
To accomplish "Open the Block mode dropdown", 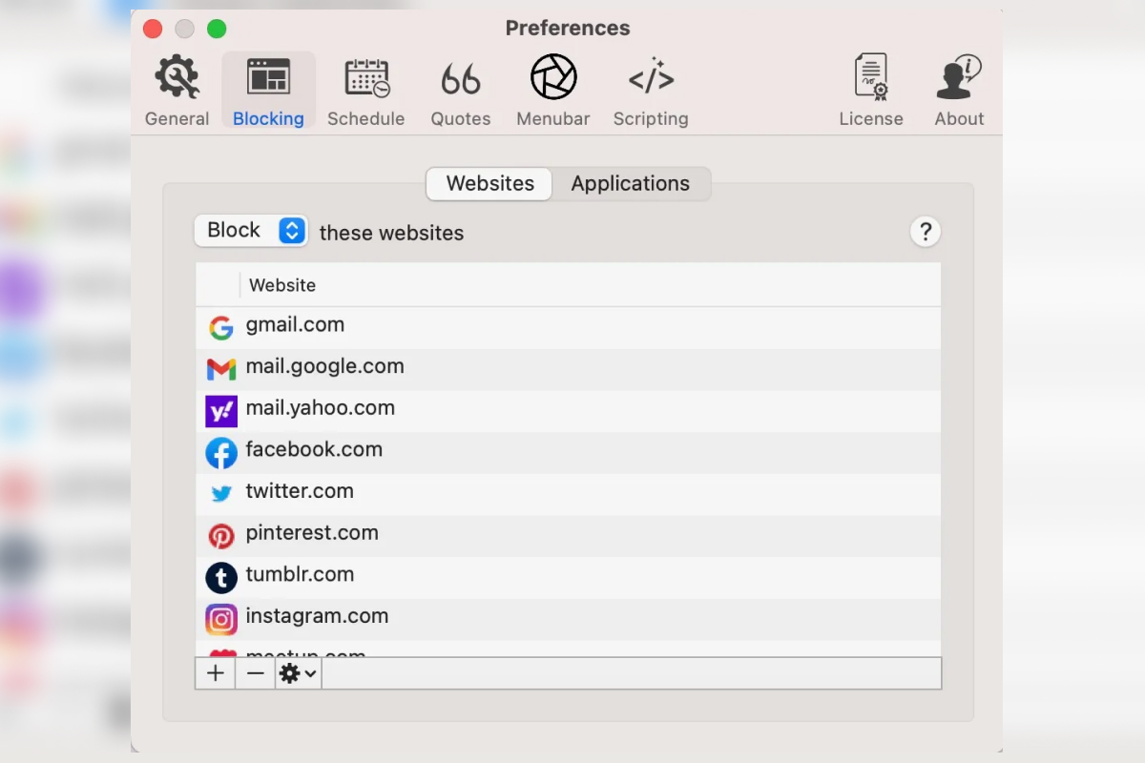I will tap(251, 231).
